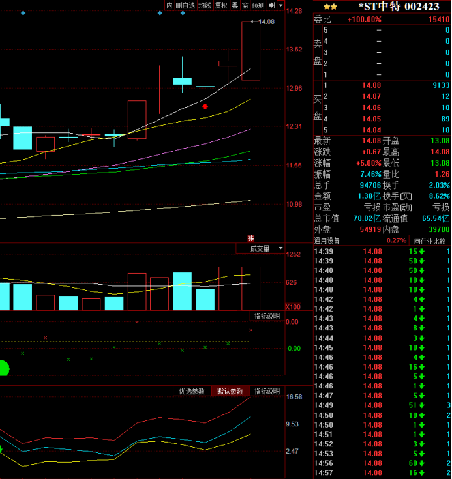Click the red 涨 badge below the chart
452x479 pixels.
click(x=250, y=238)
